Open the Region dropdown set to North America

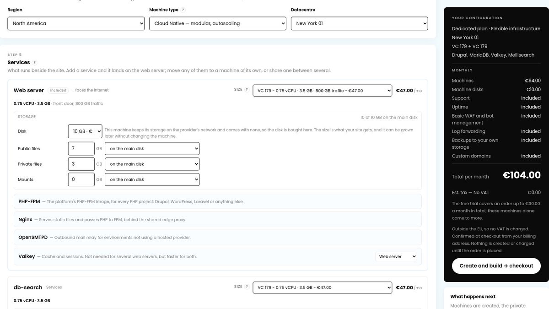76,23
